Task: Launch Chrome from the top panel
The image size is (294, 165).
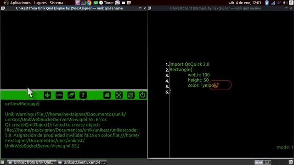Action: tap(89, 3)
